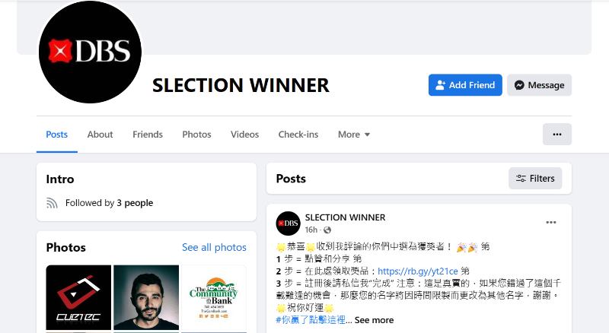The width and height of the screenshot is (609, 333).
Task: Select the Photos tab
Action: [x=196, y=135]
